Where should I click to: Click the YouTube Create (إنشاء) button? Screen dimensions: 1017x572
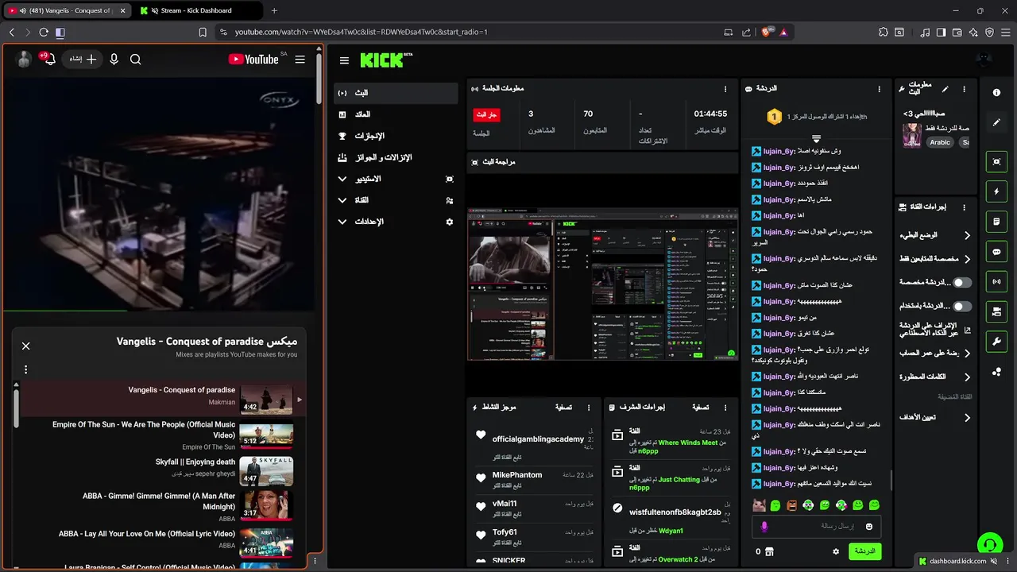[82, 60]
